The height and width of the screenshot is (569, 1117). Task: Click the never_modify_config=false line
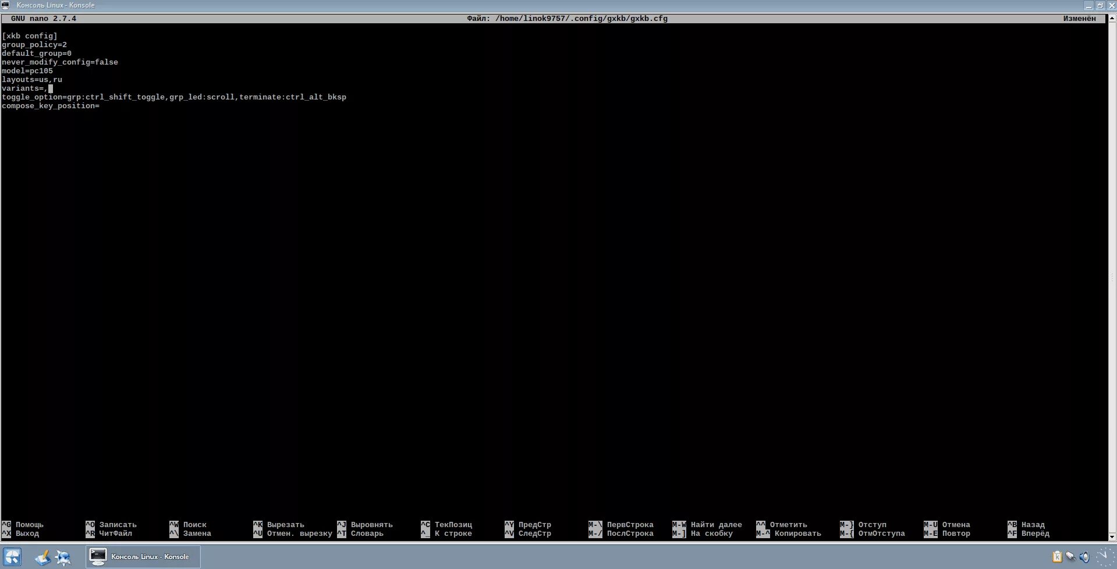click(x=60, y=62)
